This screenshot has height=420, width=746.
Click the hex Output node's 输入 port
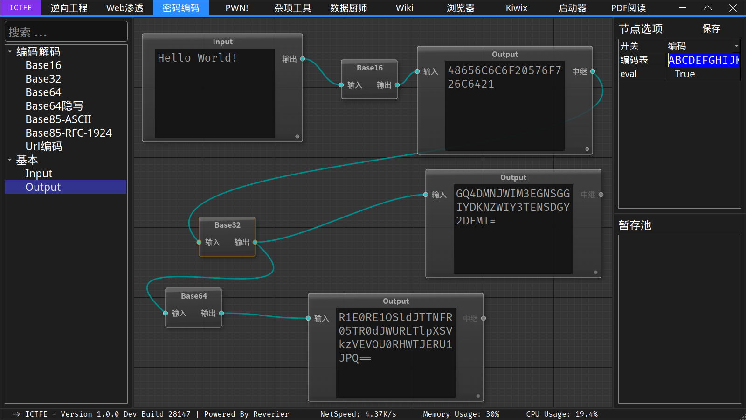[417, 71]
